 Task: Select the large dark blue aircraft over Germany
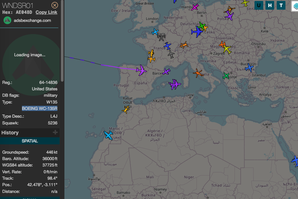pos(197,32)
